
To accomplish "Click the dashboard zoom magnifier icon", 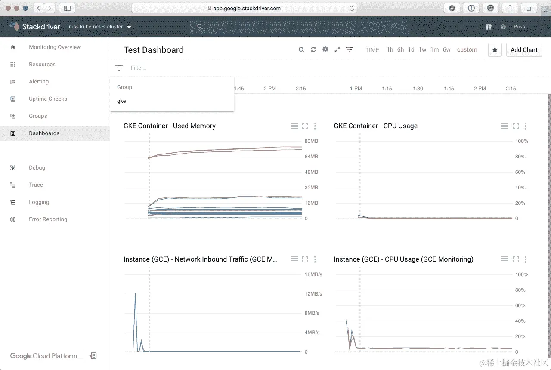I will pos(301,50).
